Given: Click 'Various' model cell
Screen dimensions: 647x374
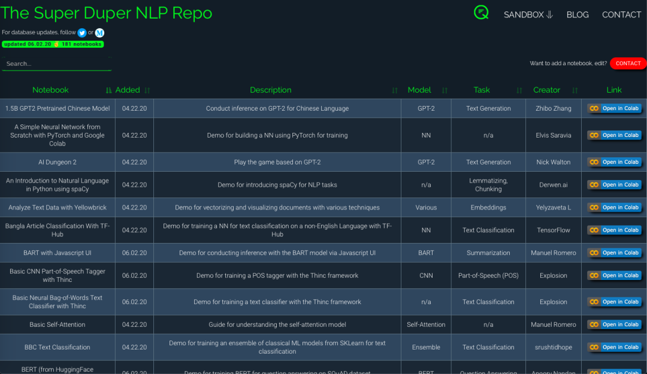Looking at the screenshot, I should pyautogui.click(x=426, y=208).
